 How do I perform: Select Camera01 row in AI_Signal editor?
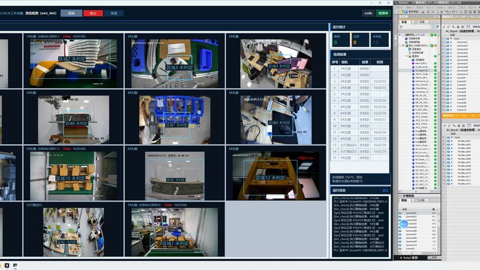click(461, 42)
